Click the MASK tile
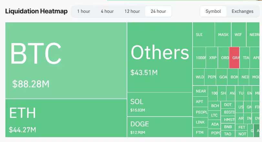This screenshot has width=262, height=142. point(223,34)
